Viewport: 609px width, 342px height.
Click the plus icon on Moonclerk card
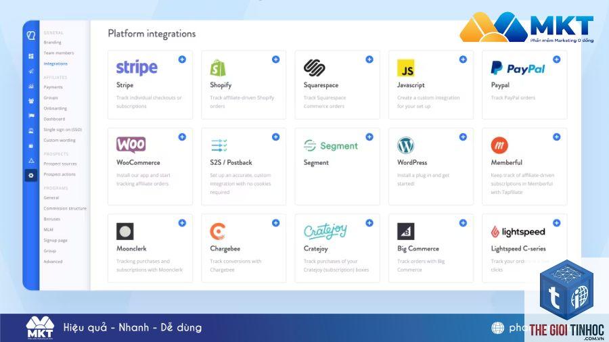click(182, 223)
